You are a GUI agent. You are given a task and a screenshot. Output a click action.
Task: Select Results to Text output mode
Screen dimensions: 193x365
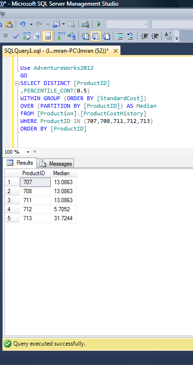(85, 36)
